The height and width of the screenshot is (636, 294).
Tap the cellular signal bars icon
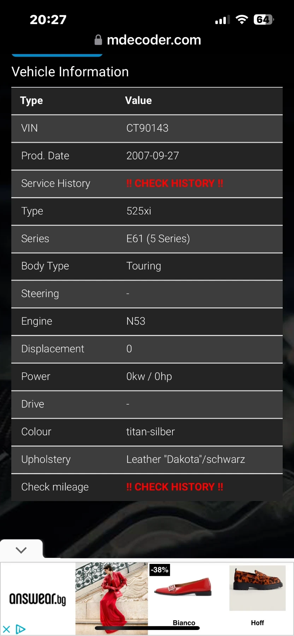coord(222,20)
